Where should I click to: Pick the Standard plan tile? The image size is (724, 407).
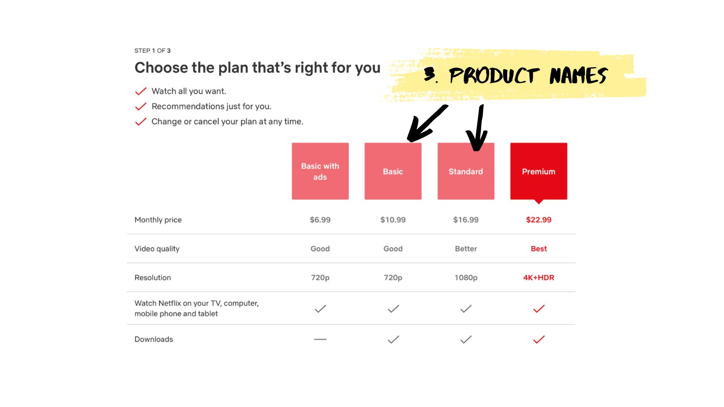[466, 171]
